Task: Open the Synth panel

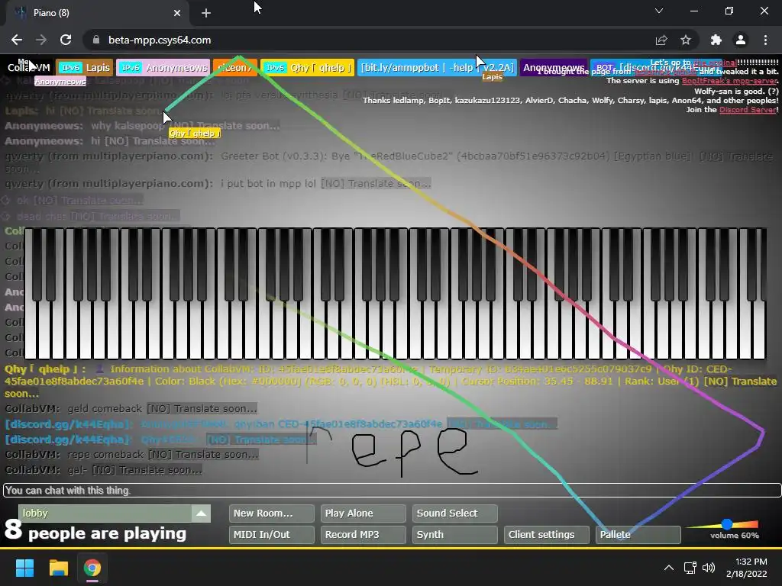Action: click(x=455, y=535)
